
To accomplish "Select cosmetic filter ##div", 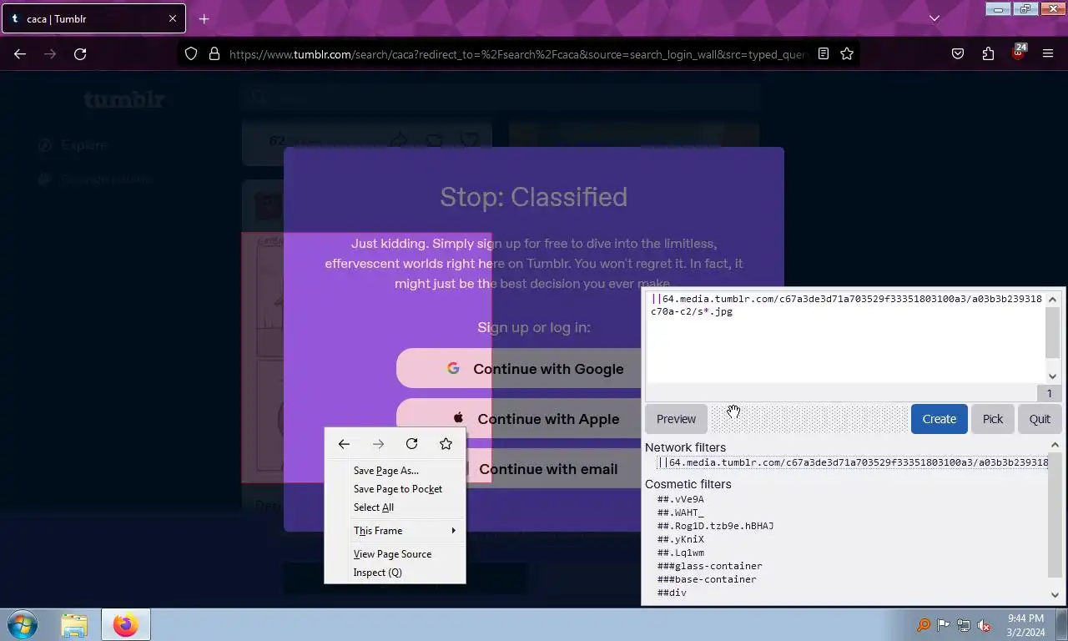I will coord(672,593).
